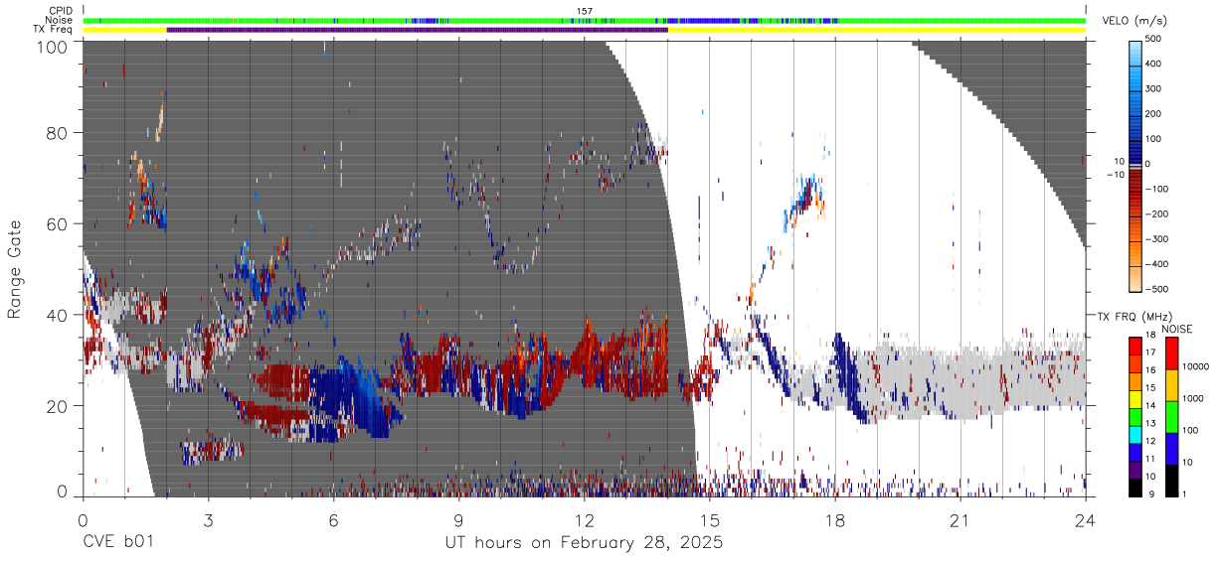
Task: Click the NOISE color scale bar
Action: tap(1170, 416)
